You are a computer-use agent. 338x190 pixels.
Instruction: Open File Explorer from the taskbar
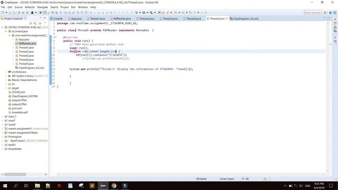[37, 186]
